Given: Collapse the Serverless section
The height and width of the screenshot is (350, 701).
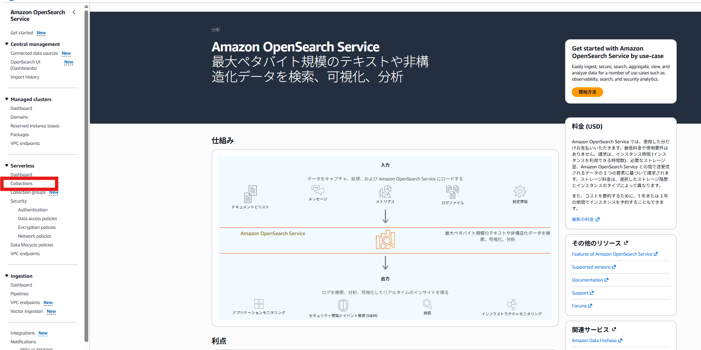Looking at the screenshot, I should point(7,165).
